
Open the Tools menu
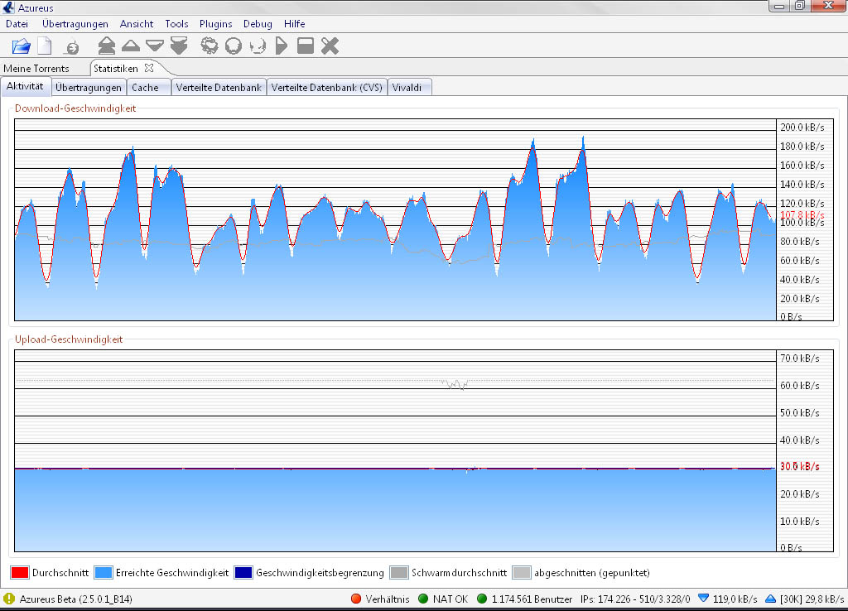[176, 24]
